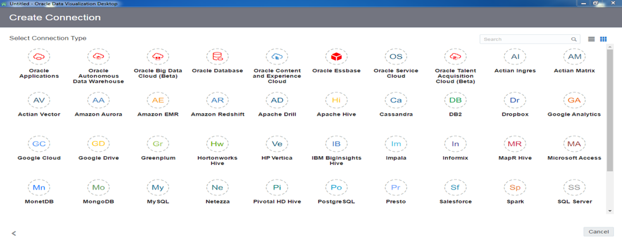Select the Oracle Applications connection icon
622x242 pixels.
pos(39,57)
